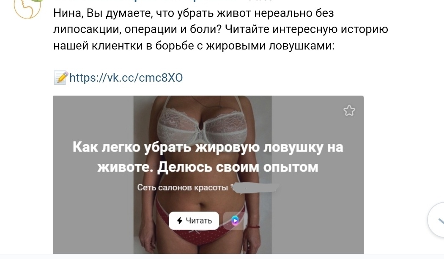Click "Делюсь своим опытом" on the card
The height and width of the screenshot is (259, 444).
coord(238,167)
